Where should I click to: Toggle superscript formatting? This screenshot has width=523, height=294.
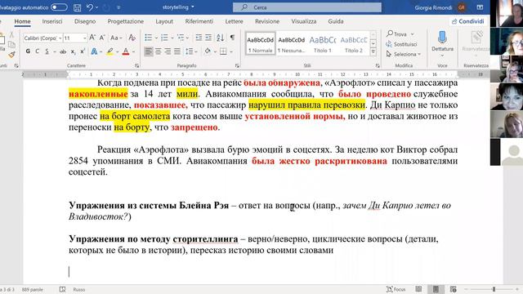coord(83,51)
